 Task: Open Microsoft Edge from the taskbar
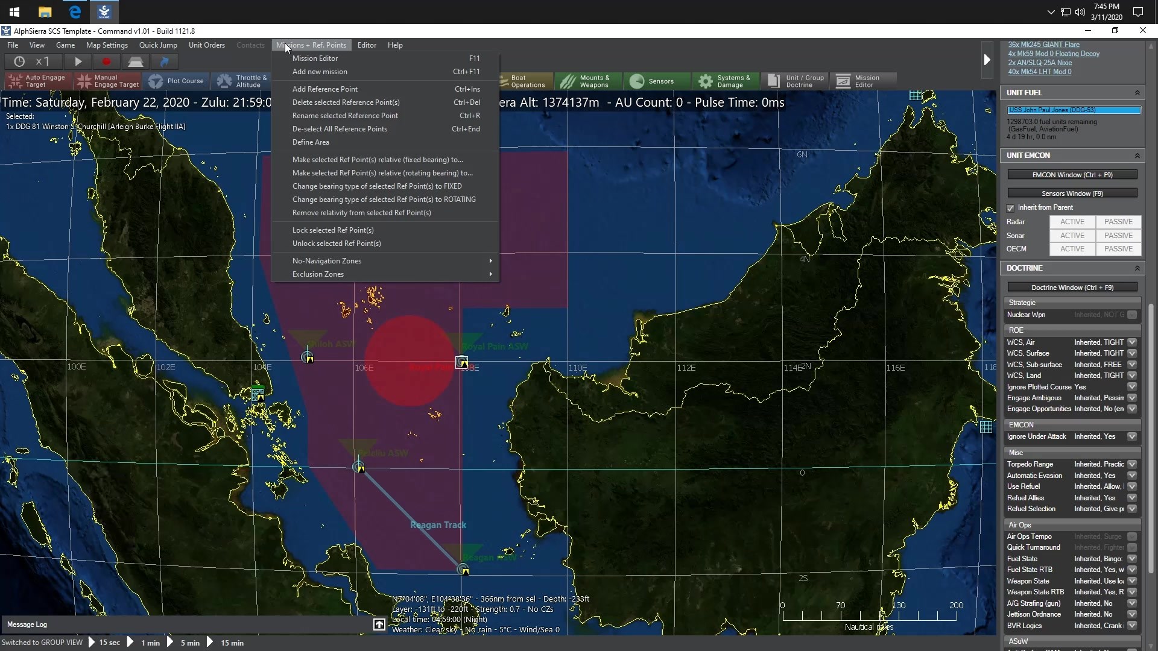click(x=75, y=12)
